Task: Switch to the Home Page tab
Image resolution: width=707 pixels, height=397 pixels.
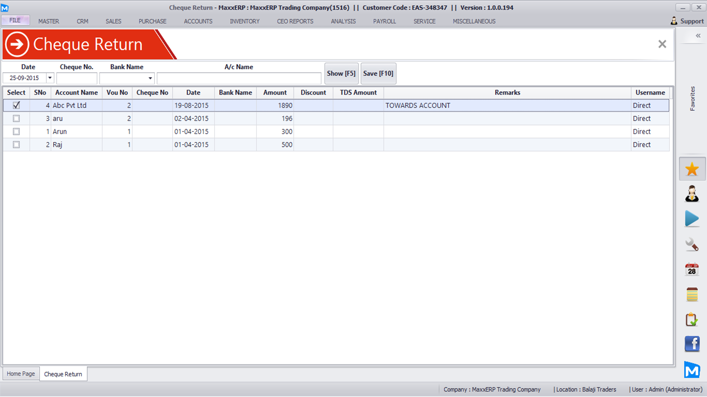Action: pos(21,374)
